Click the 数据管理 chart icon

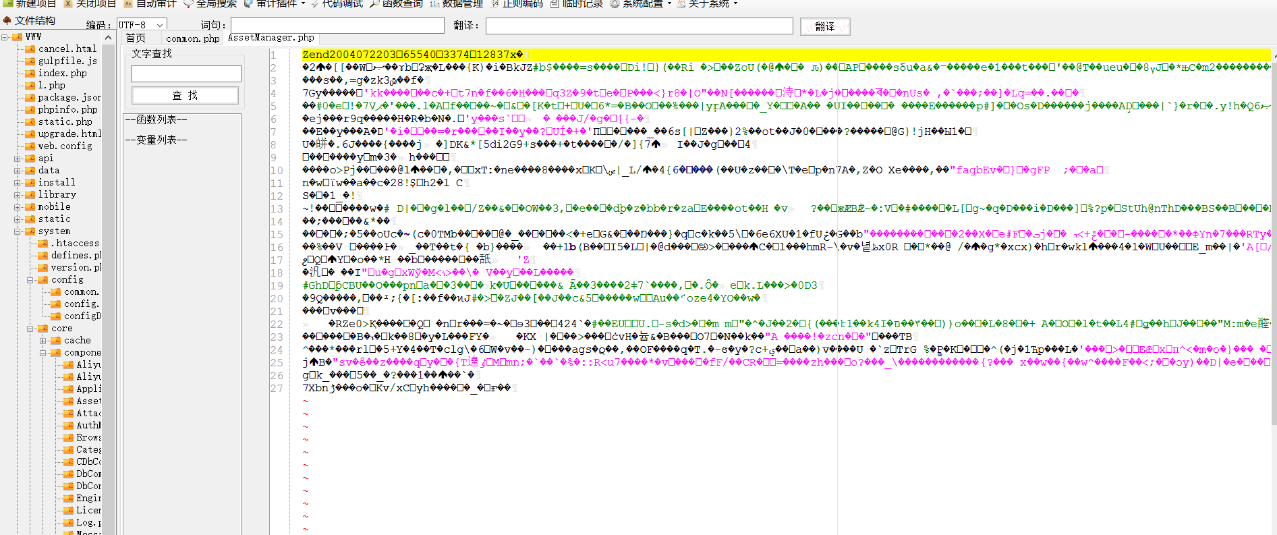pos(434,3)
